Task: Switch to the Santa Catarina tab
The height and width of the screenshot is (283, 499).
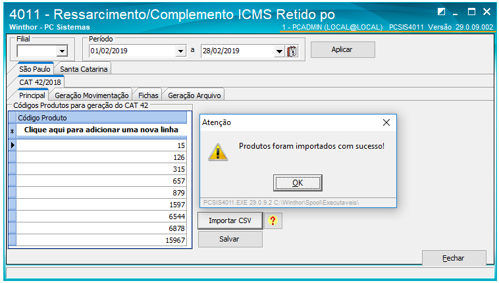Action: point(84,69)
